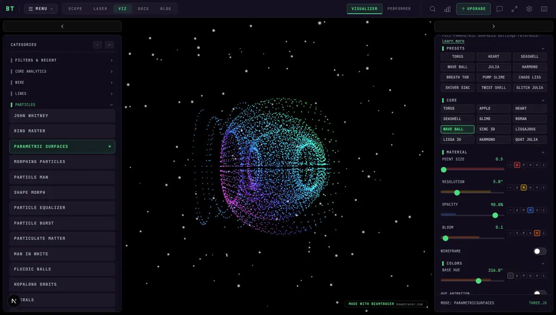The image size is (556, 315).
Task: Set Point Size modulation to C
Action: click(x=544, y=165)
